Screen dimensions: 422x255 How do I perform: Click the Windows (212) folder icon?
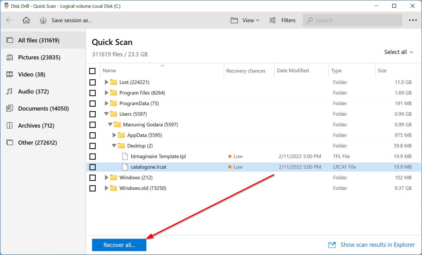[x=113, y=178]
